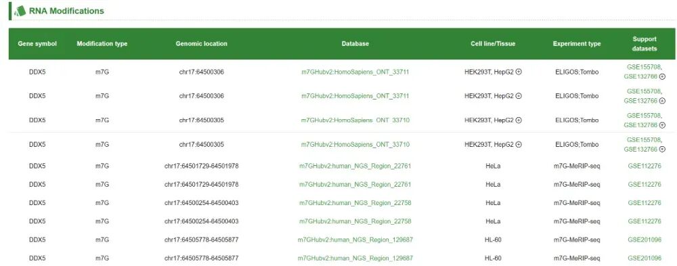
Task: Select m7G-MeRIP-seq in first HeLa row
Action: coord(576,166)
